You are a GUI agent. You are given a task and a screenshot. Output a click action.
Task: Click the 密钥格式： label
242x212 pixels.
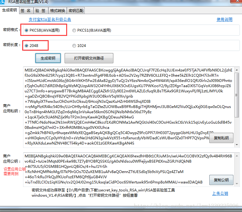click(12, 30)
